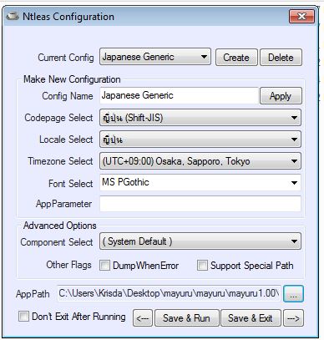Click the Apply button
The width and height of the screenshot is (324, 340).
[x=281, y=96]
